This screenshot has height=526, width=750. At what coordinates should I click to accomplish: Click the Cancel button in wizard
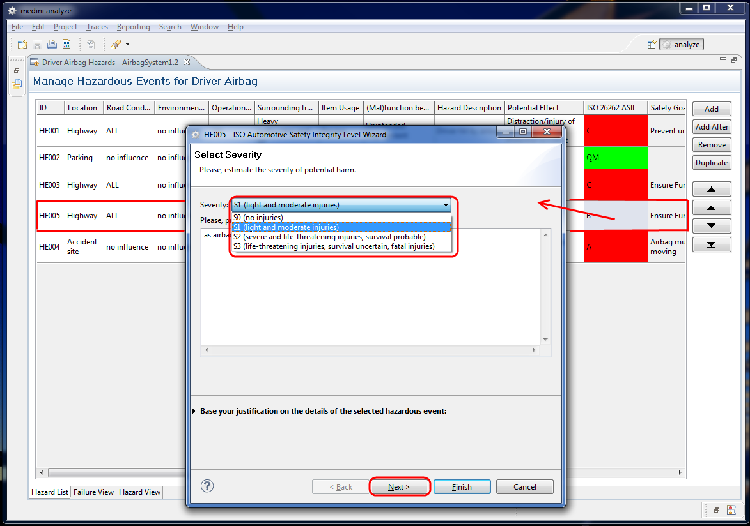525,487
